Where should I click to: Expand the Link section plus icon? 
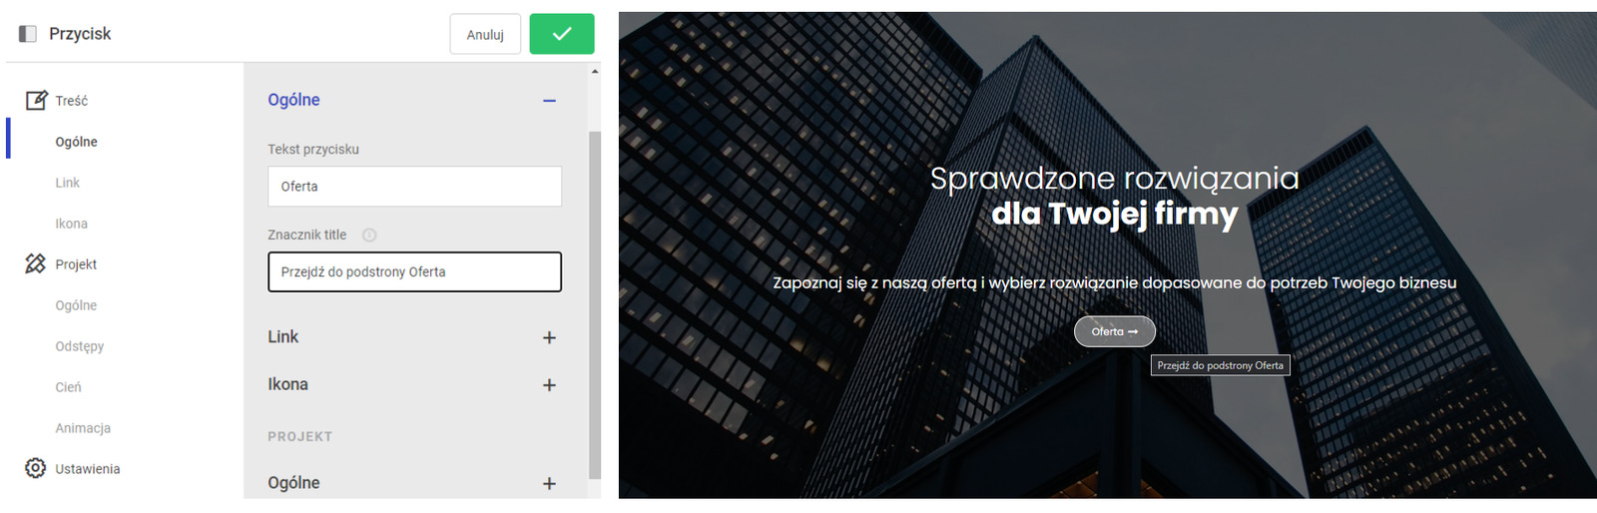point(549,337)
